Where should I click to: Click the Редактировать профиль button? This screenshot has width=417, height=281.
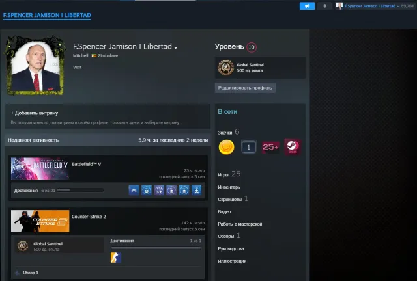(245, 88)
